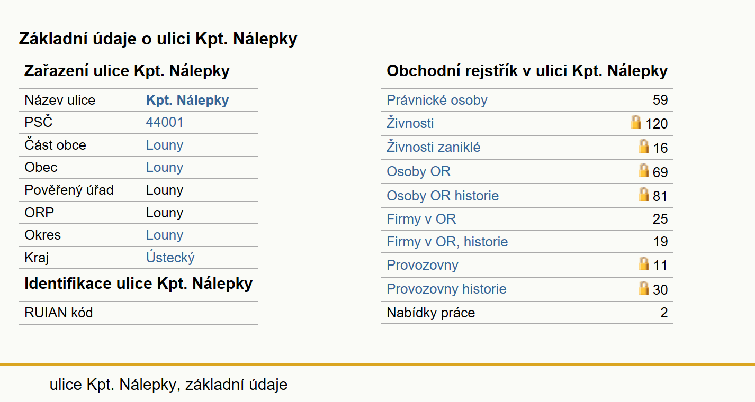Click the lock icon next to Osoby OR
This screenshot has height=402, width=755.
click(x=643, y=171)
